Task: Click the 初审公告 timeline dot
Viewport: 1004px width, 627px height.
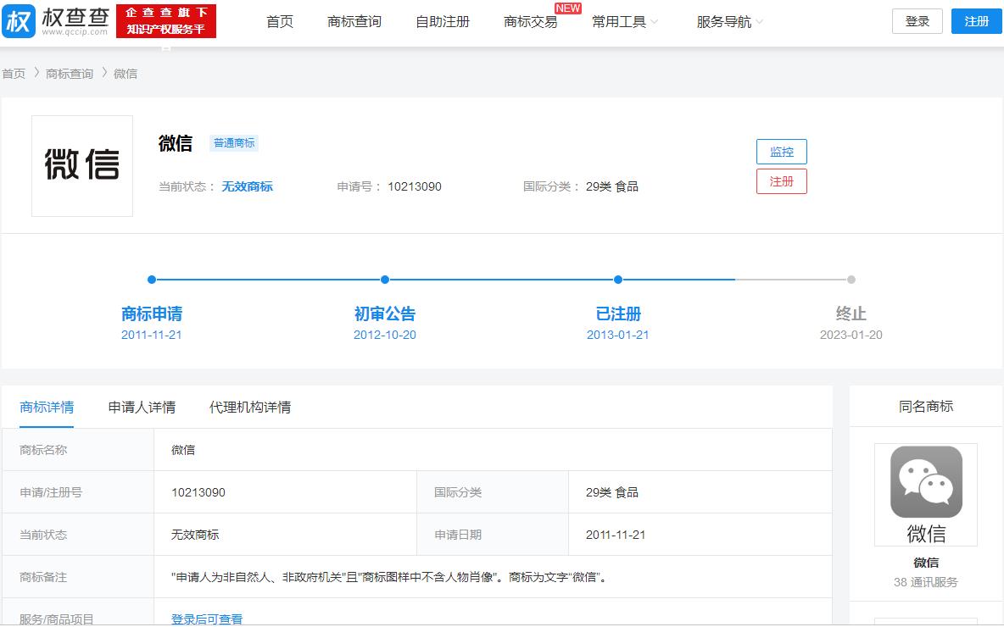Action: point(384,279)
